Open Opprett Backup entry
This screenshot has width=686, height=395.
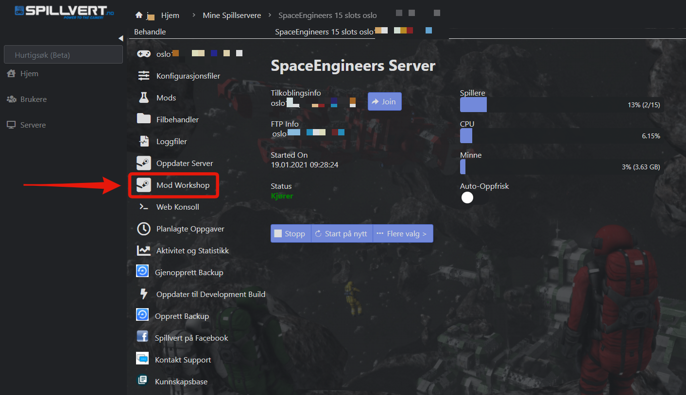coord(182,316)
